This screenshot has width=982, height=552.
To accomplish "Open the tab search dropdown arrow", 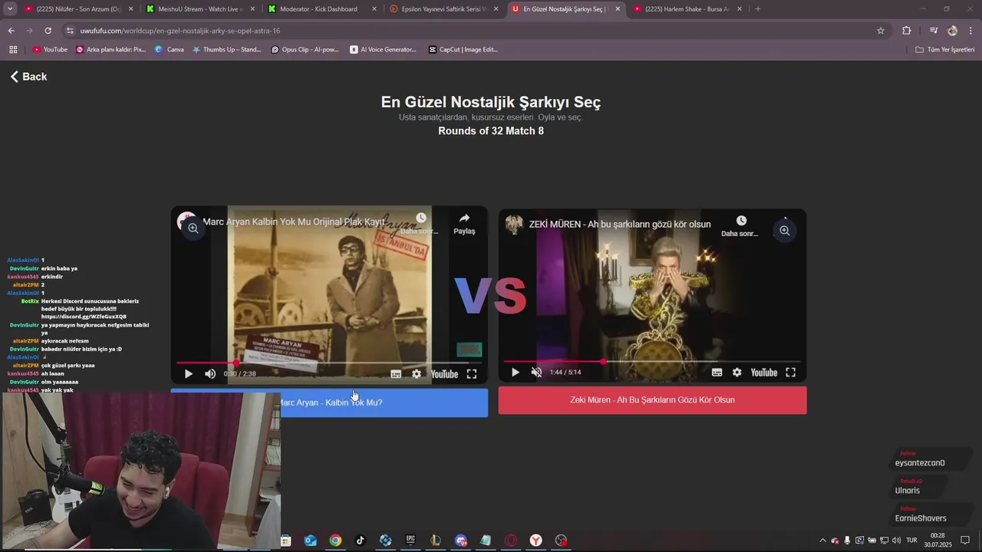I will [x=10, y=9].
